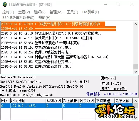The image size is (139, 121).
Task: Click the 队列数据 value 0 cell
Action: pos(54,106)
